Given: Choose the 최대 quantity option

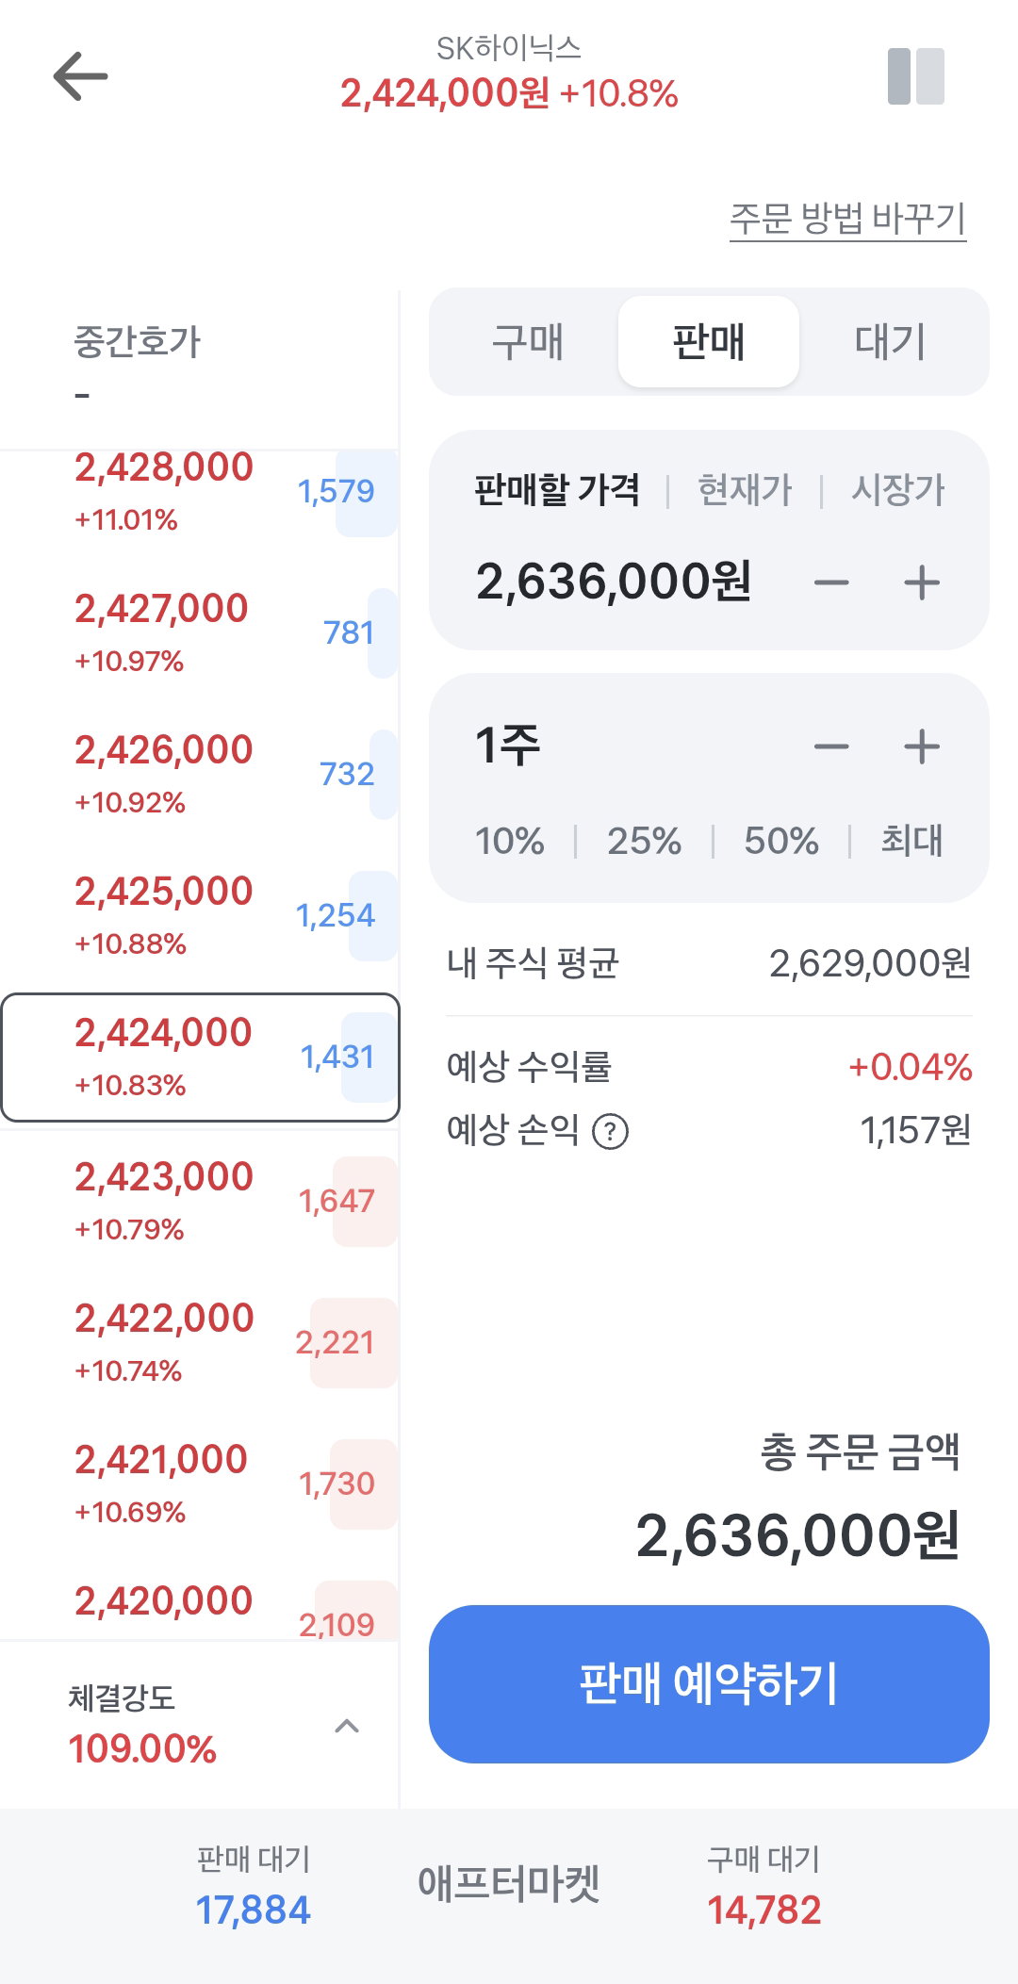Looking at the screenshot, I should click(x=911, y=841).
